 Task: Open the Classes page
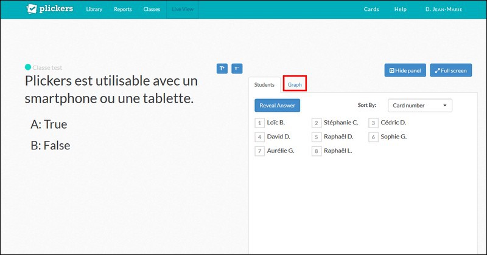pos(152,10)
